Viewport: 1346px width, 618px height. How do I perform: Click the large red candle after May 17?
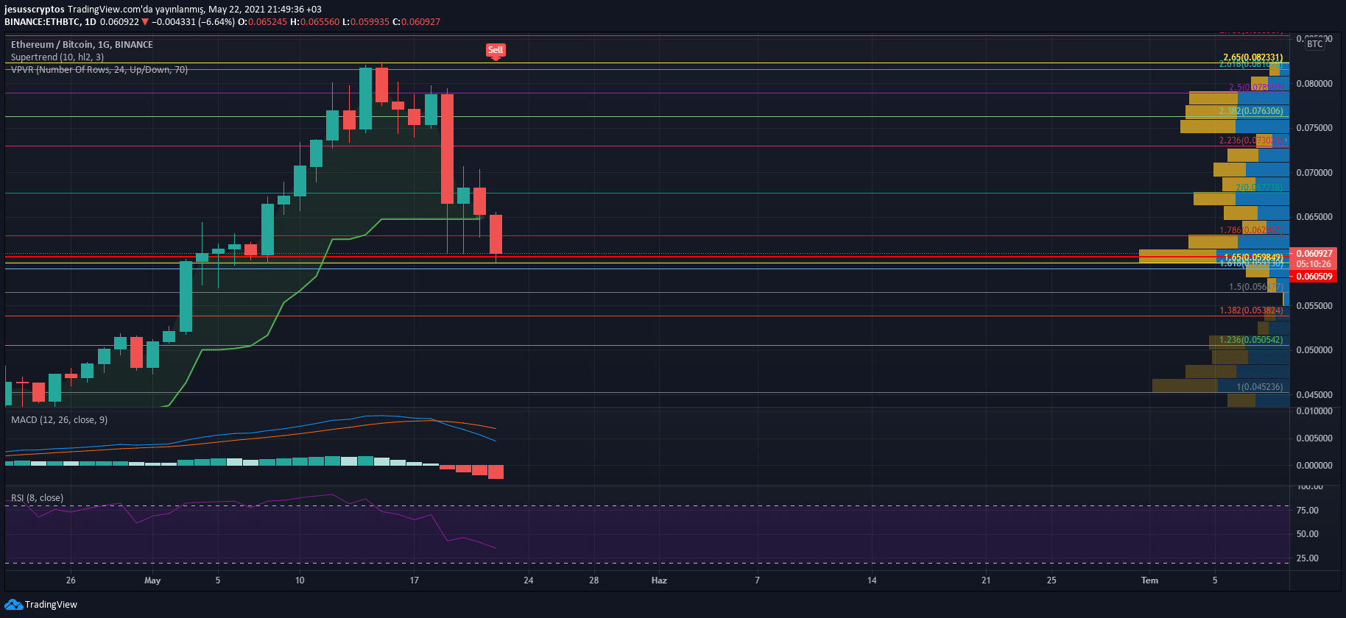click(447, 149)
